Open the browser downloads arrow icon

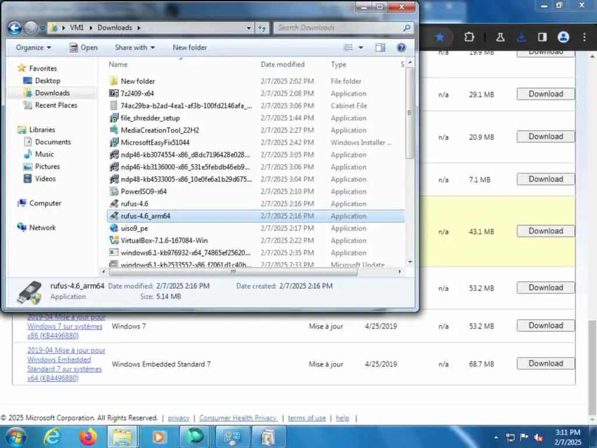coord(522,37)
